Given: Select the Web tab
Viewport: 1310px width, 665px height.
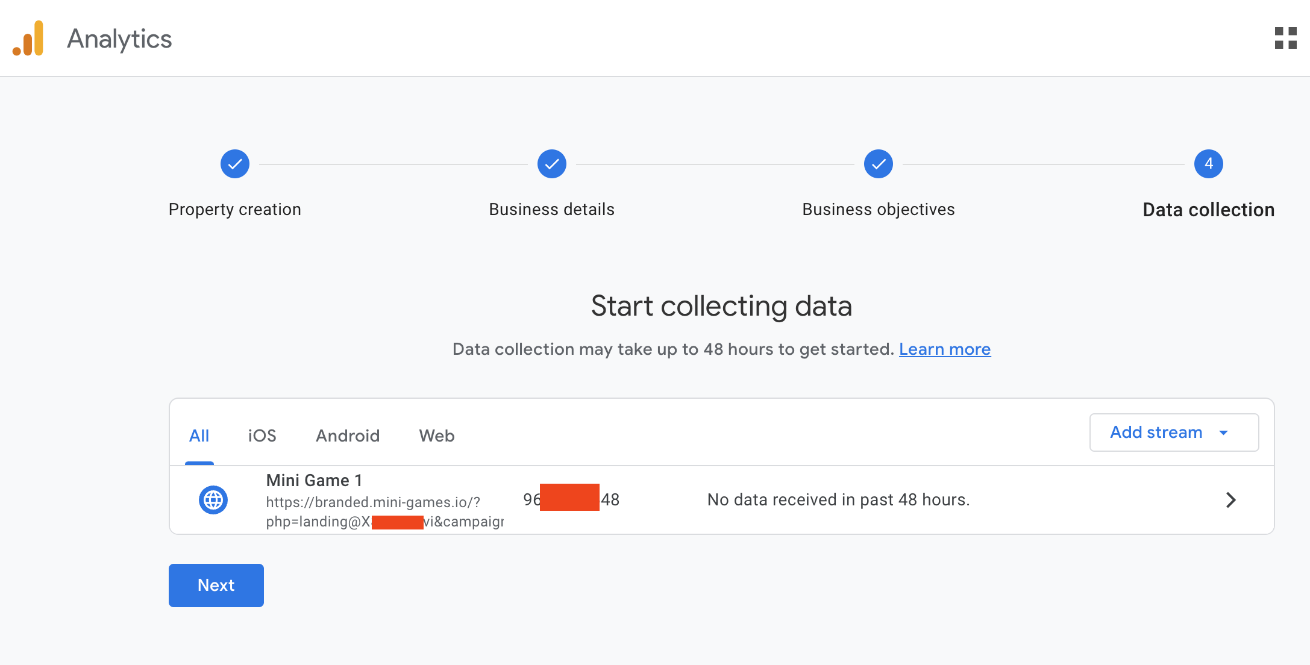Looking at the screenshot, I should 437,436.
